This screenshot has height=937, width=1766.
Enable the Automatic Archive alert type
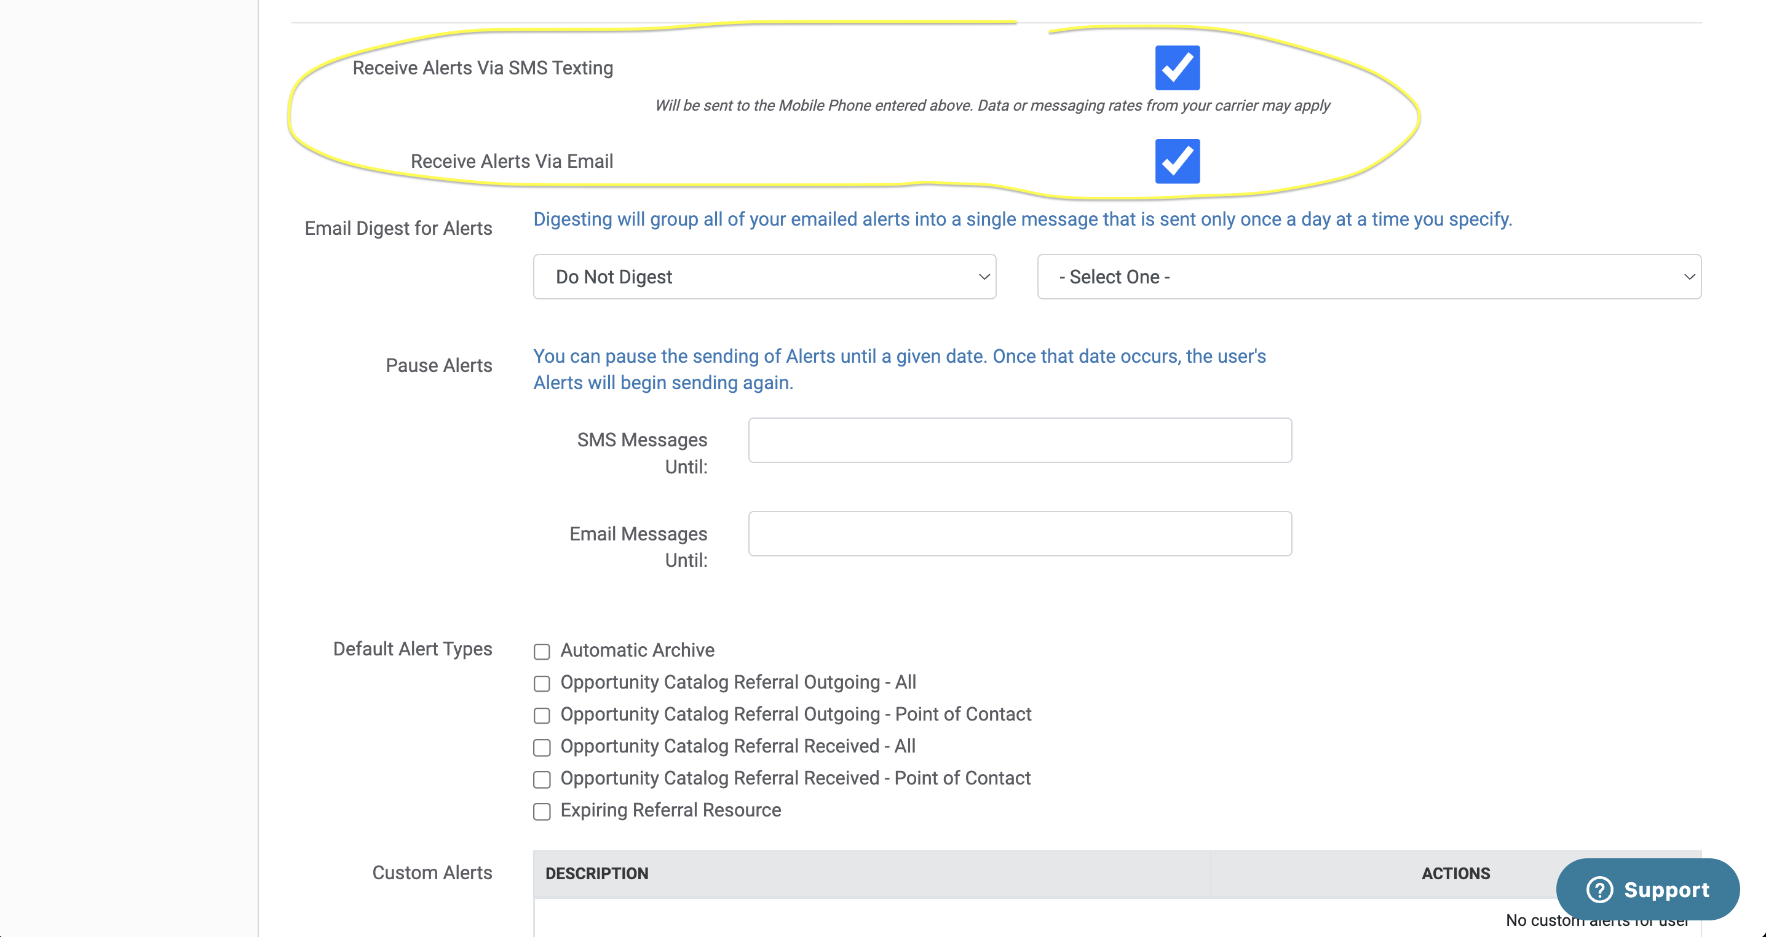[x=542, y=651]
